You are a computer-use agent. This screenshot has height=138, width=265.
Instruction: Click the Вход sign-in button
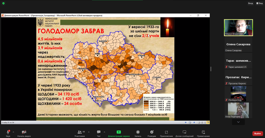(x=250, y=3)
